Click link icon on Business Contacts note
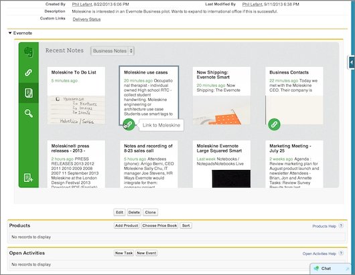The height and width of the screenshot is (275, 355). (x=274, y=124)
